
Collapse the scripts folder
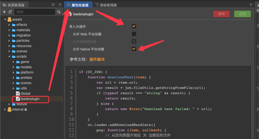(9, 57)
